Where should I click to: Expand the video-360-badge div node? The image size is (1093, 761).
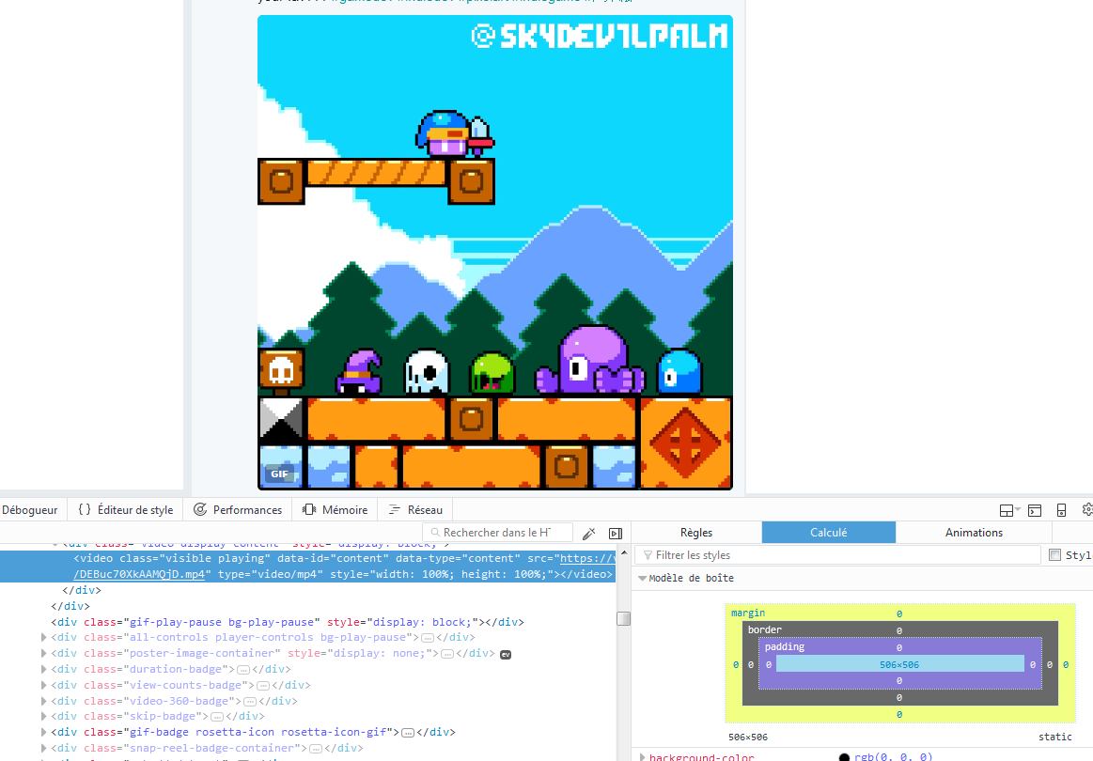[44, 701]
